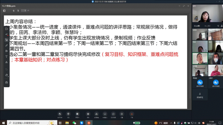Select the scissors cut tool
Image resolution: width=223 pixels, height=125 pixels.
click(6, 62)
